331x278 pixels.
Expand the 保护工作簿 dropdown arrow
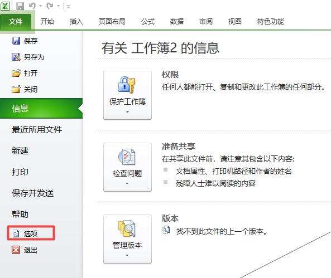pos(127,111)
